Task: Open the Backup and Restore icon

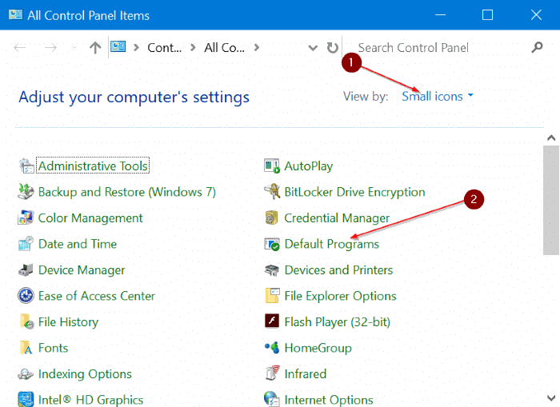Action: click(x=26, y=192)
